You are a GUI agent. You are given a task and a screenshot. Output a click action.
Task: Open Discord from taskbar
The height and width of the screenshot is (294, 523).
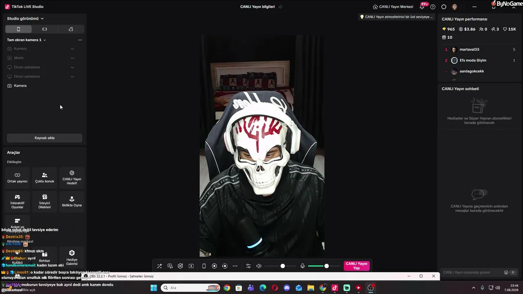287,288
